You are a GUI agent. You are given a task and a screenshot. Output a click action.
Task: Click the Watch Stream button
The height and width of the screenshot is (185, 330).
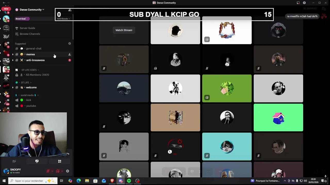click(x=124, y=30)
